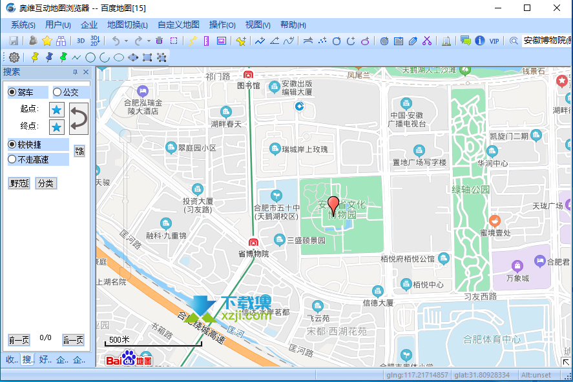Toggle the 3D/2D switch icon
573x382 pixels.
pyautogui.click(x=95, y=41)
